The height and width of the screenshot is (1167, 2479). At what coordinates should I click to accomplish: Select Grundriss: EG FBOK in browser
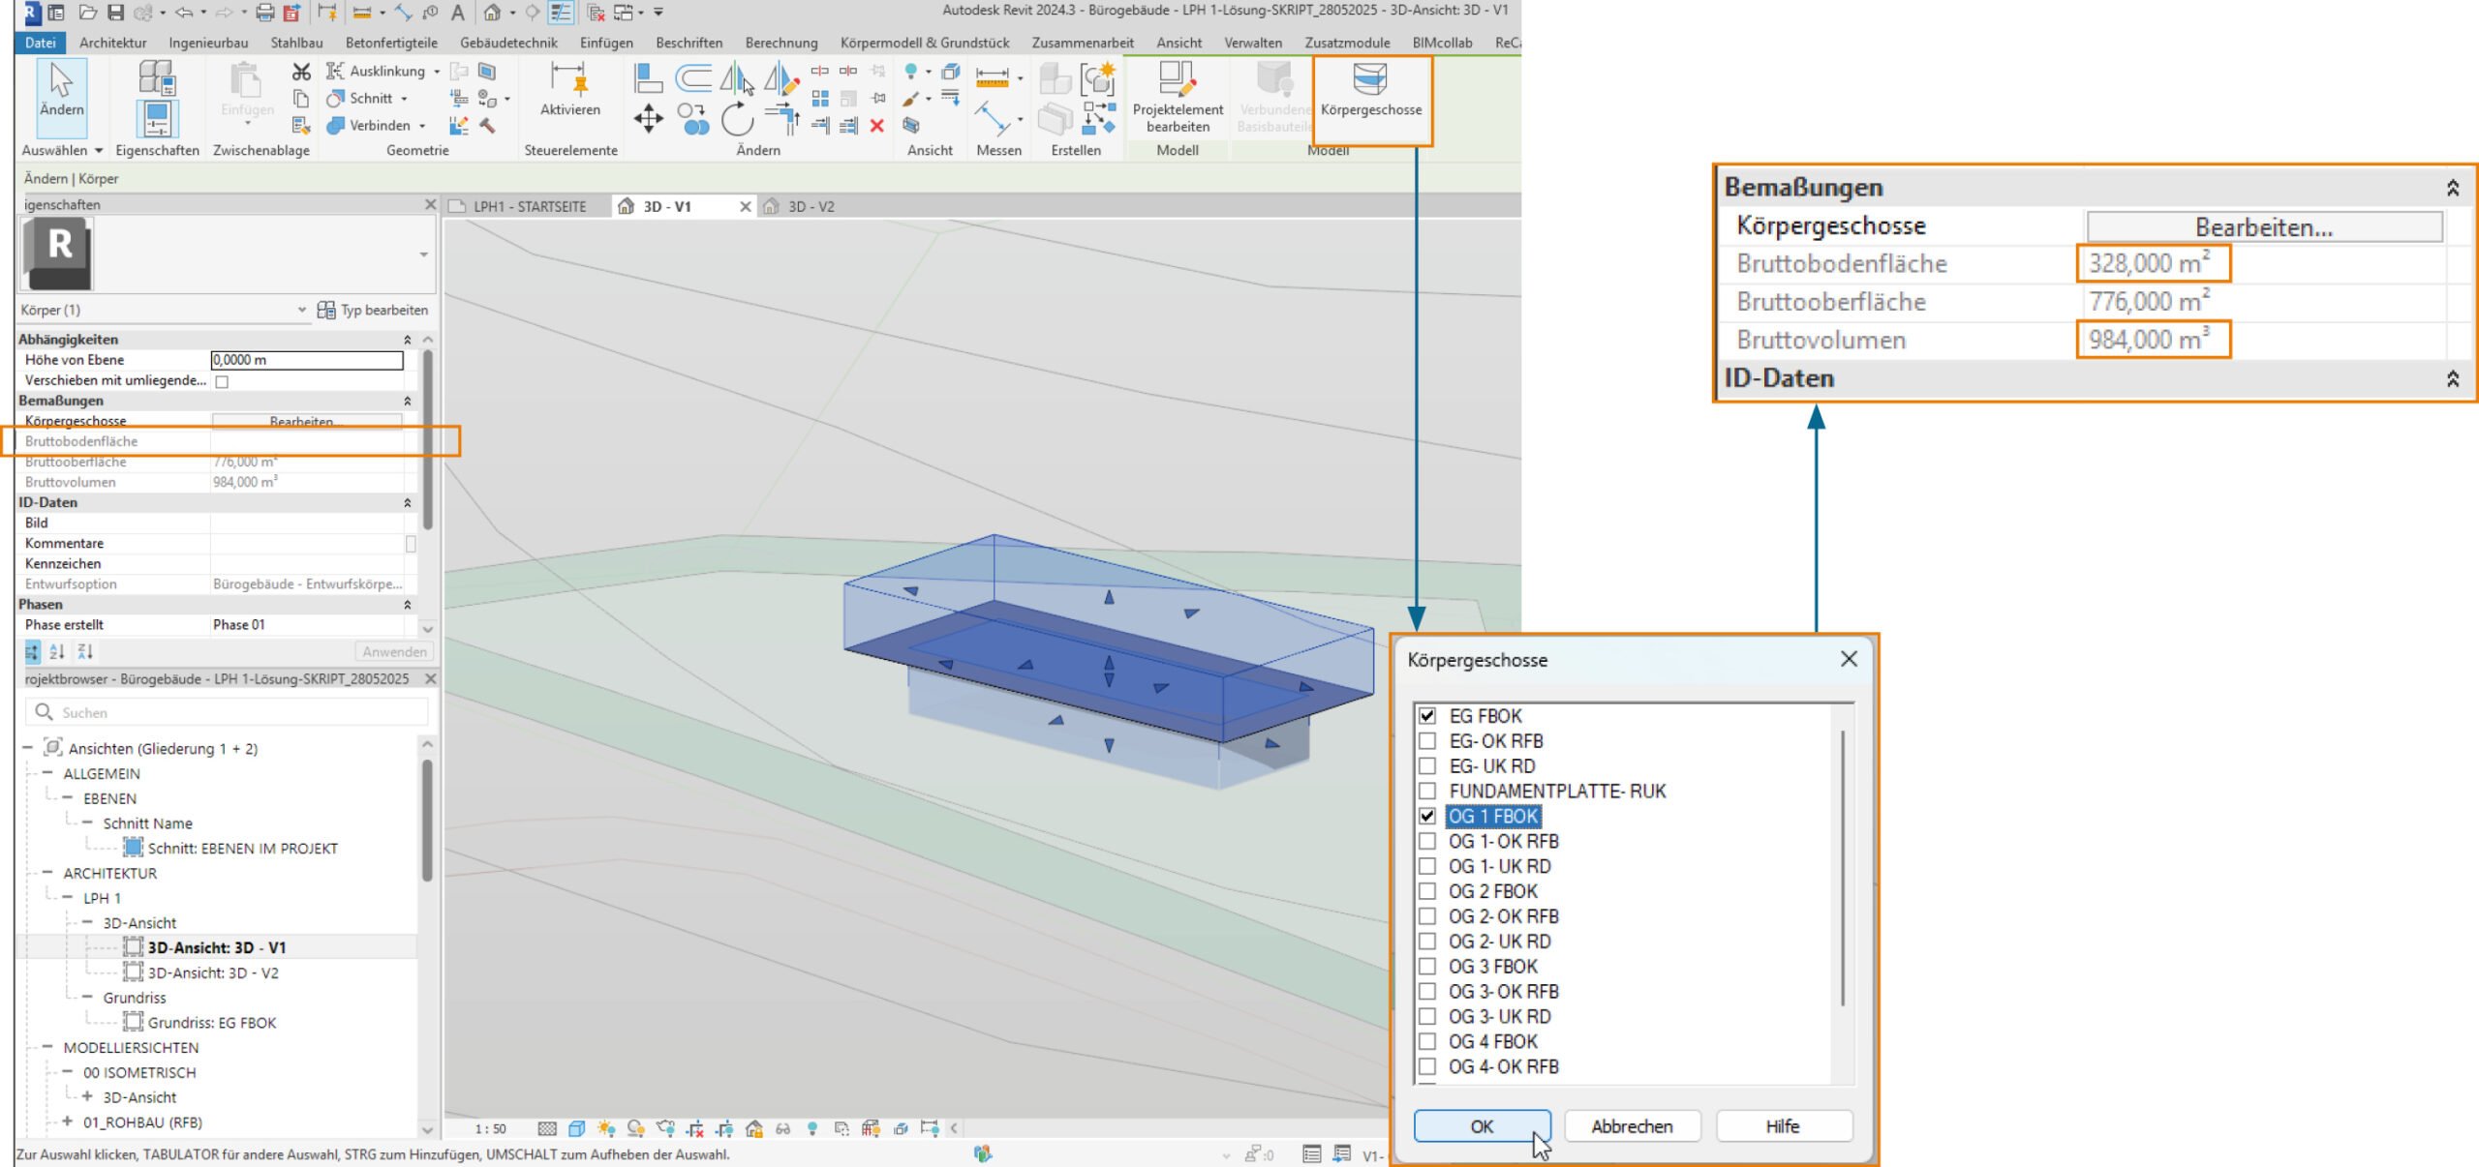[x=212, y=1023]
